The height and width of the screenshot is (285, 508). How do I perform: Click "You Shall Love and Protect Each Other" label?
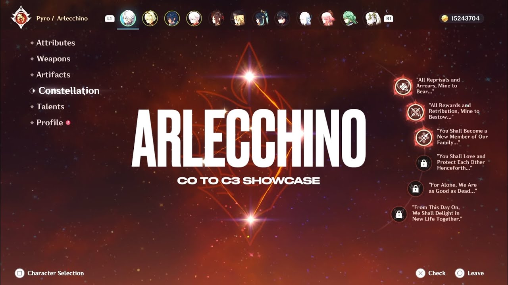(461, 162)
